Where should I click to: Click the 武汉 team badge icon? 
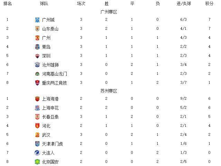click(37, 135)
